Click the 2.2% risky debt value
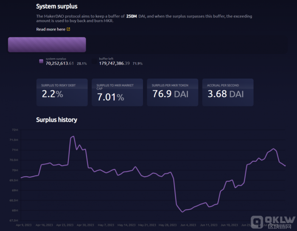 (53, 94)
